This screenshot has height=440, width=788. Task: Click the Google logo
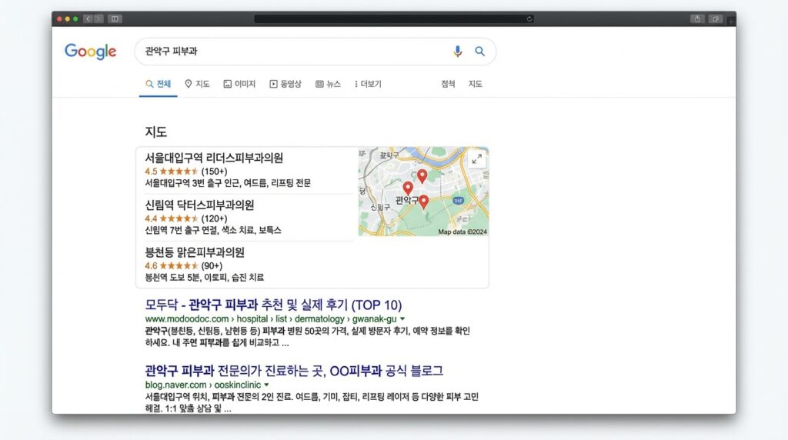tap(91, 52)
